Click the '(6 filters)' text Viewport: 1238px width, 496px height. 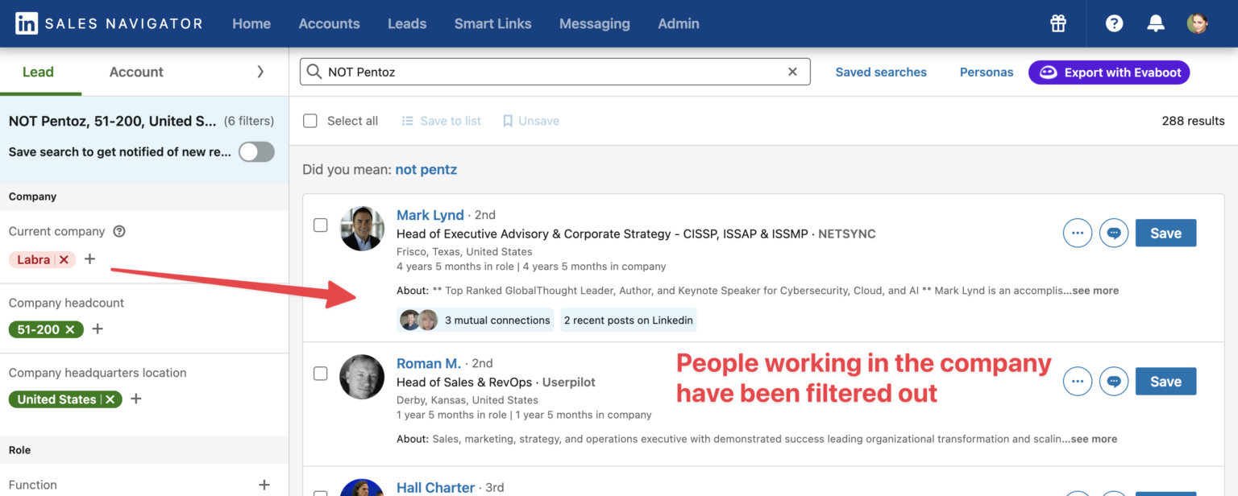[249, 121]
